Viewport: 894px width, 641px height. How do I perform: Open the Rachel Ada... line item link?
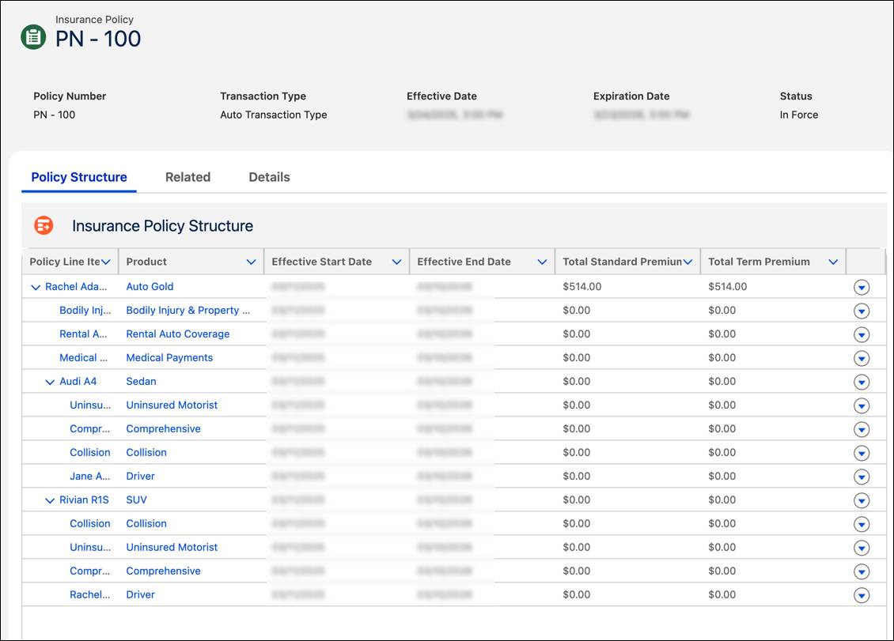(x=76, y=287)
